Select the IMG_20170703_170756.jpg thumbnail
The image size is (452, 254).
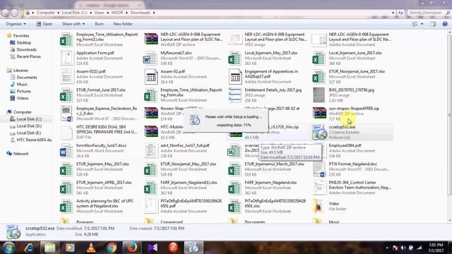click(319, 95)
